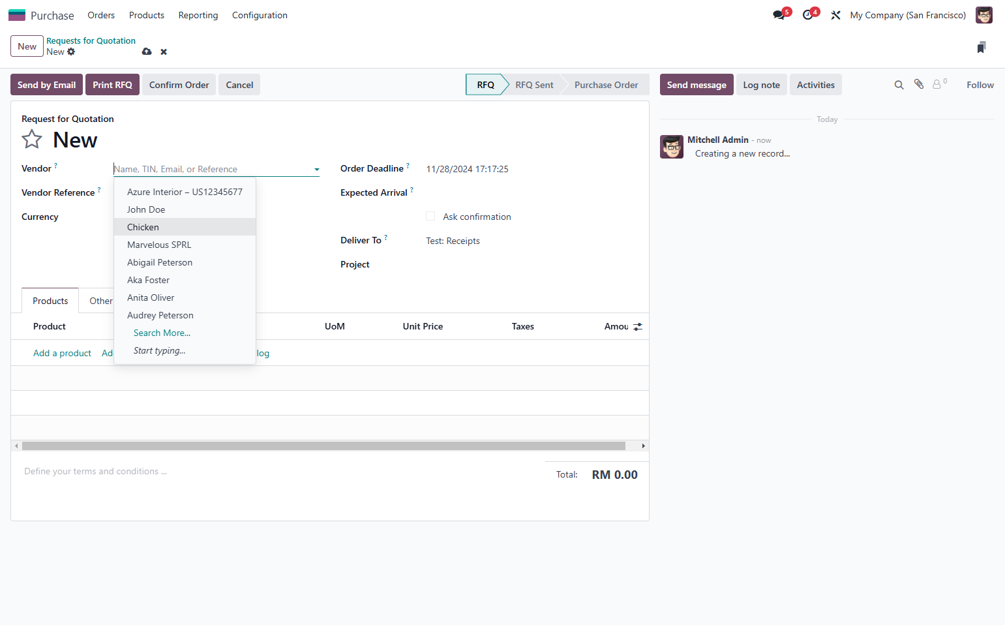Click Log note in chatter
Image resolution: width=1005 pixels, height=625 pixels.
761,85
